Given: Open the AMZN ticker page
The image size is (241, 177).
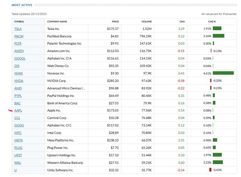Looking at the screenshot, I should point(19,51).
